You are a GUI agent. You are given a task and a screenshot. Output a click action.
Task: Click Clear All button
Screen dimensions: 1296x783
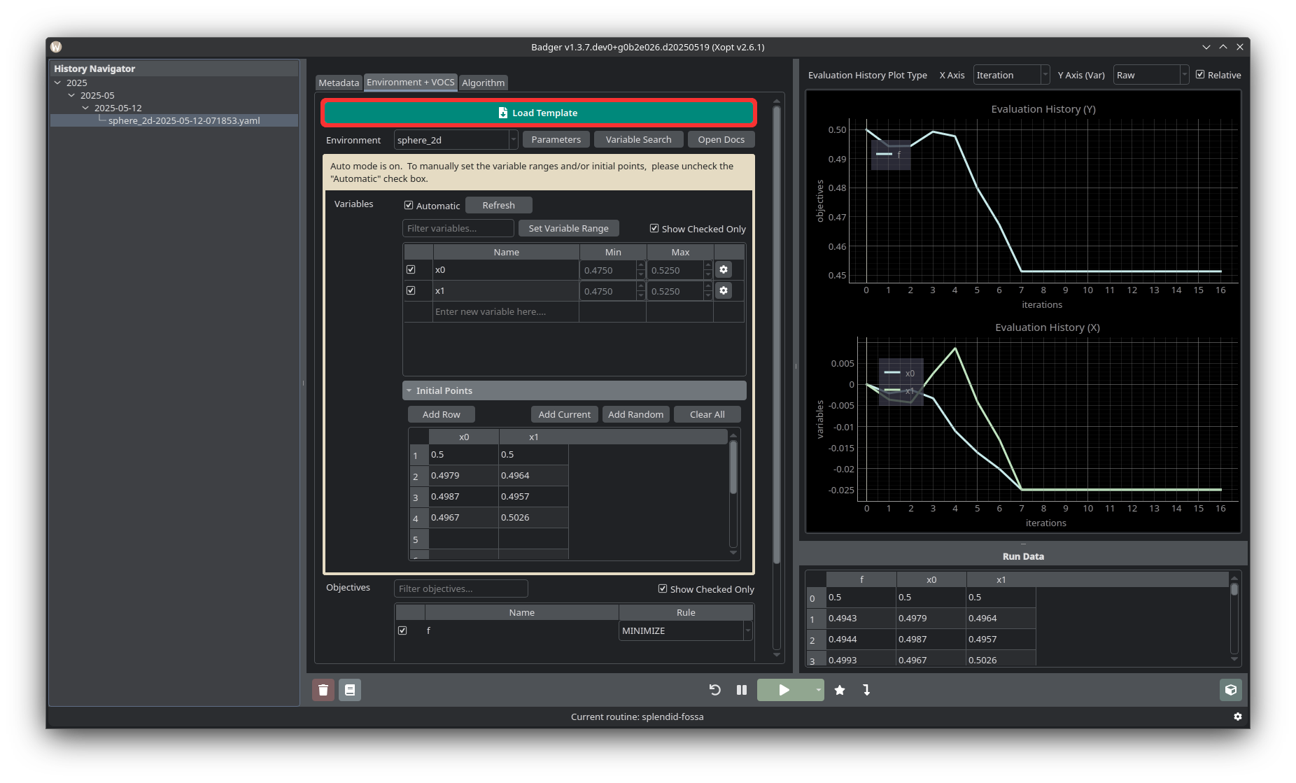coord(707,414)
